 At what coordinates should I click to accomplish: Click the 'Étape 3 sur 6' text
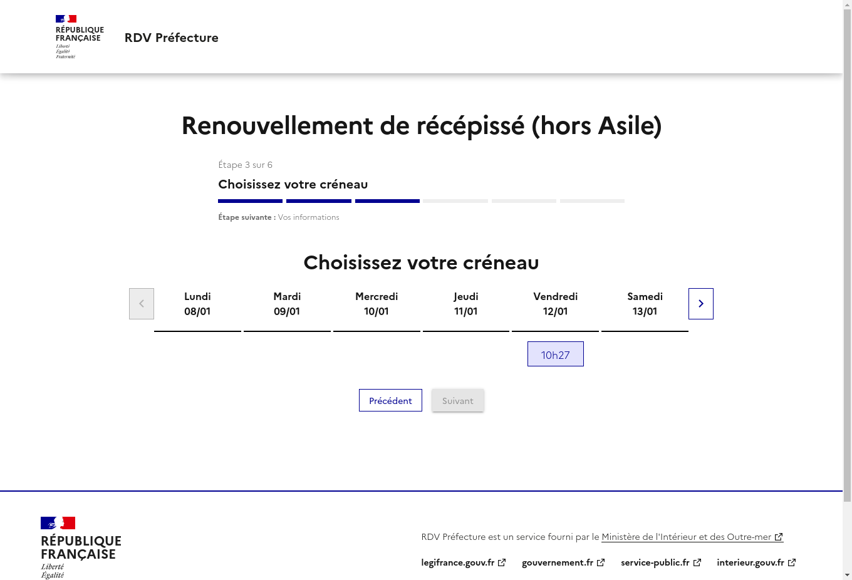coord(245,165)
